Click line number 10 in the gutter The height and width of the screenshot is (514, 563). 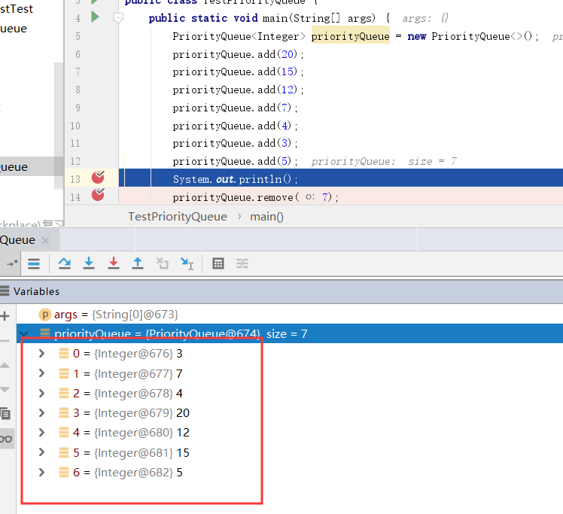coord(75,126)
